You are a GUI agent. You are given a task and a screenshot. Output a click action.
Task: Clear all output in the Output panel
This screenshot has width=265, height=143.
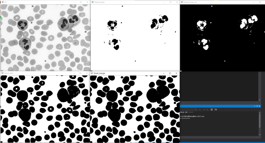pyautogui.click(x=212, y=109)
